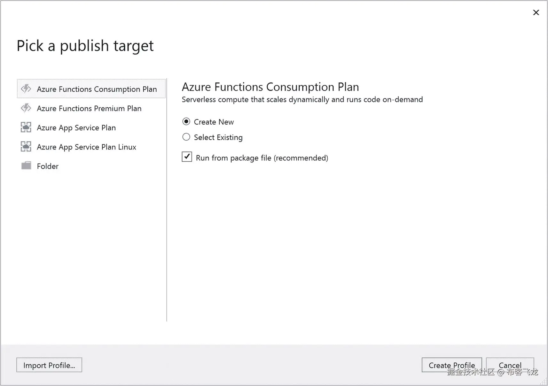Viewport: 548px width, 386px height.
Task: Open the Azure App Service Plan label
Action: (76, 128)
